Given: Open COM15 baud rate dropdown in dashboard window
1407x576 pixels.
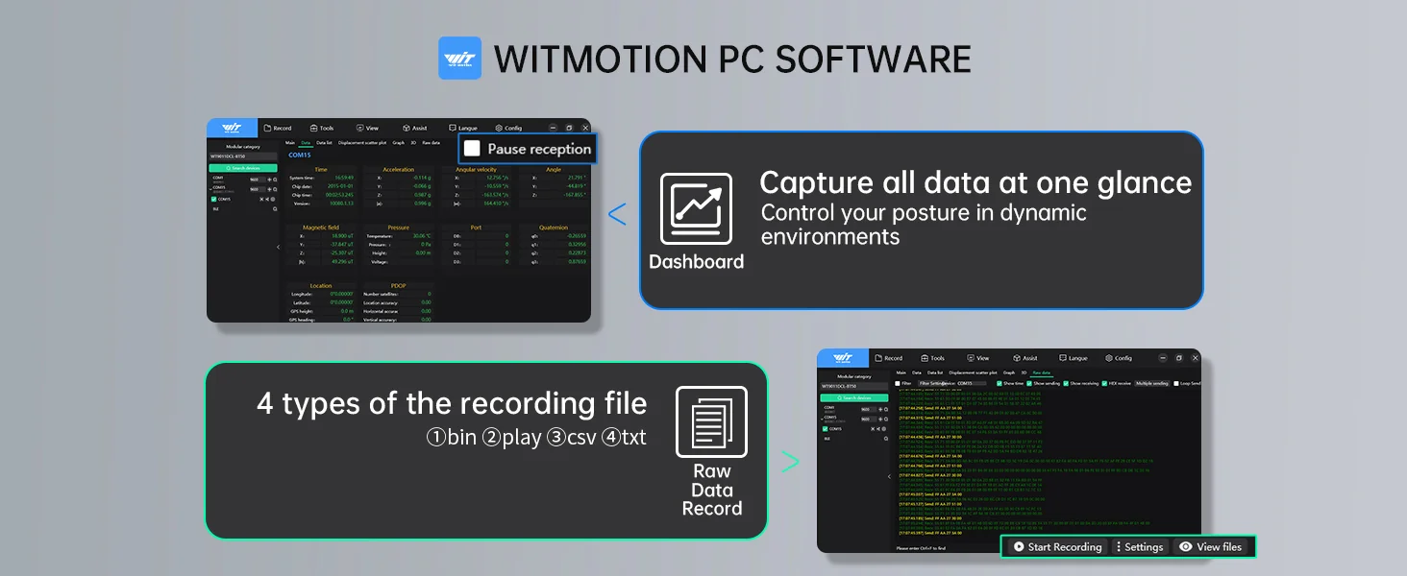Looking at the screenshot, I should click(258, 189).
